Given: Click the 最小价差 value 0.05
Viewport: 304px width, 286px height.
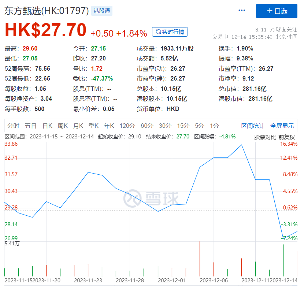Looking at the screenshot, I should pyautogui.click(x=108, y=109).
